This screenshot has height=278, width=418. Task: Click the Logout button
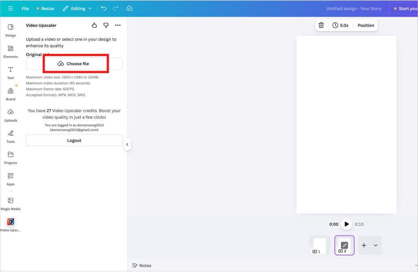click(x=74, y=140)
